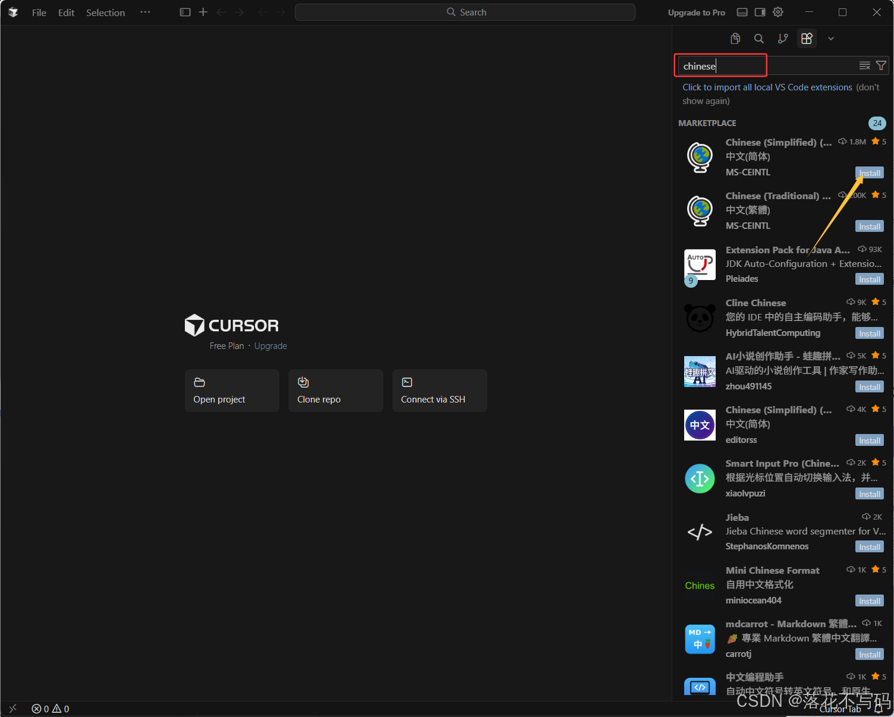Install the Cline Chinese extension
The width and height of the screenshot is (894, 717).
coord(870,334)
